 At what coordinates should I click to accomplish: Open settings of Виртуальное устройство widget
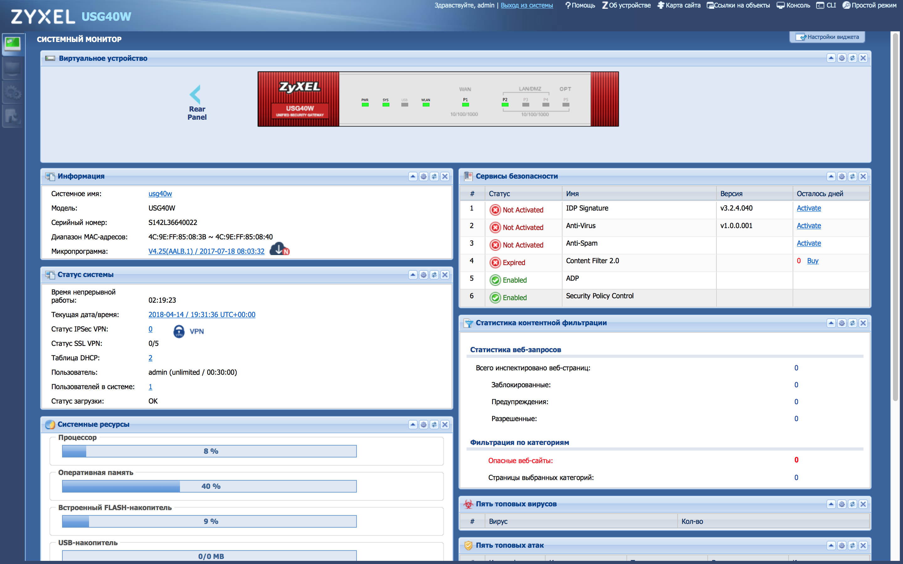[842, 58]
